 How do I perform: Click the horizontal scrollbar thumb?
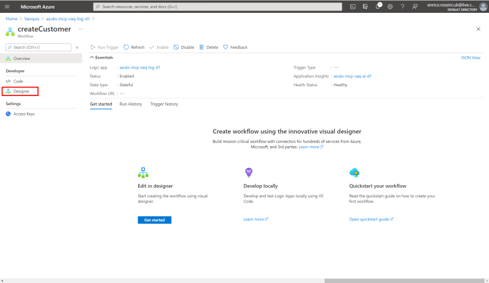(x=404, y=281)
